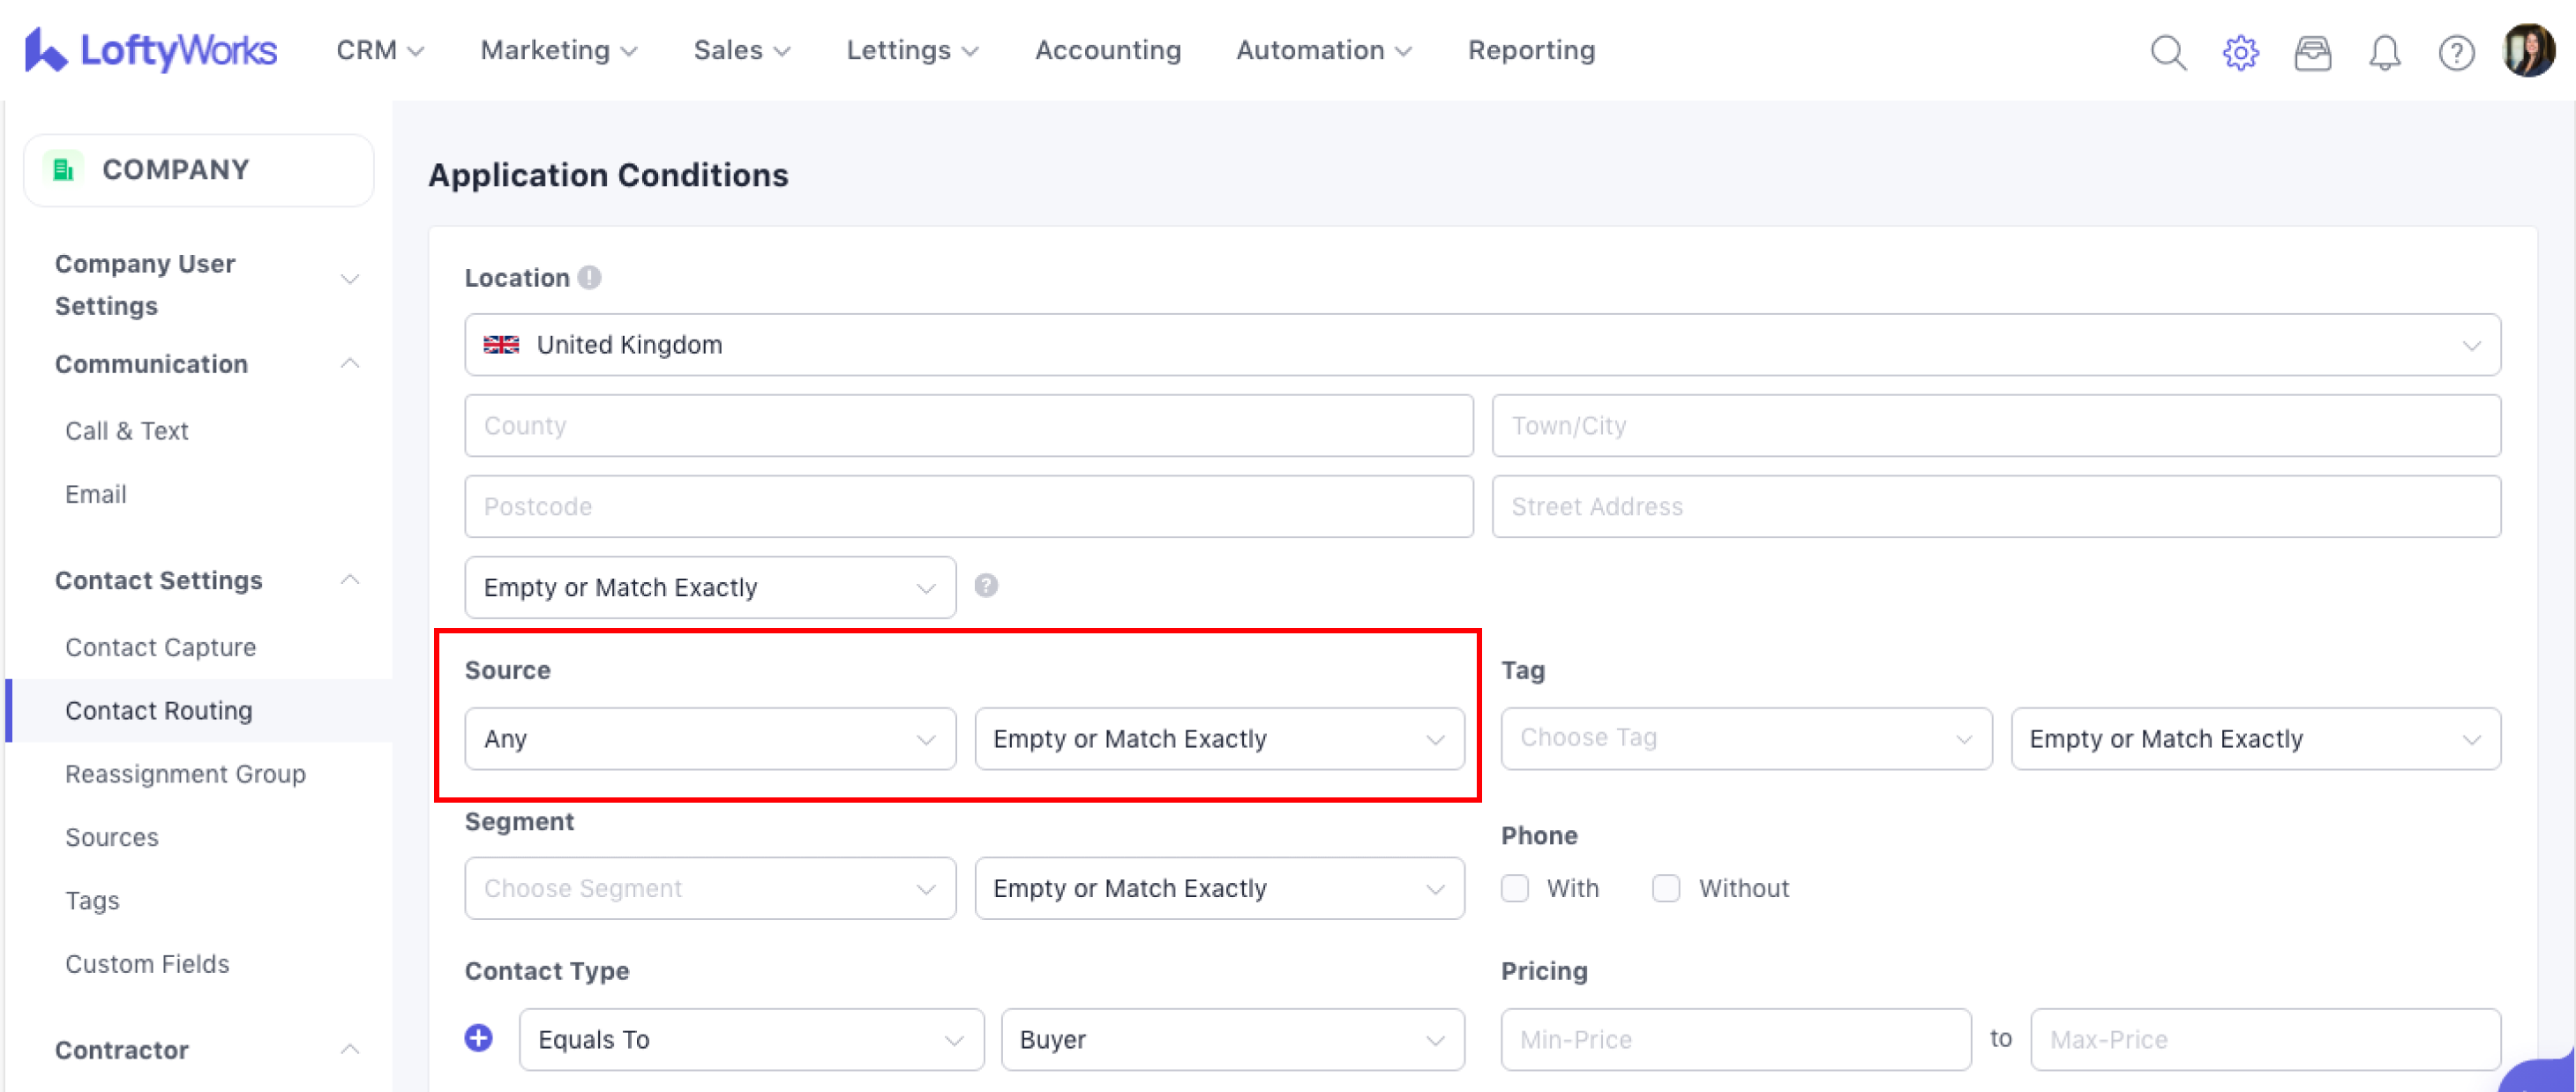
Task: Click the Location info icon
Action: [x=590, y=277]
